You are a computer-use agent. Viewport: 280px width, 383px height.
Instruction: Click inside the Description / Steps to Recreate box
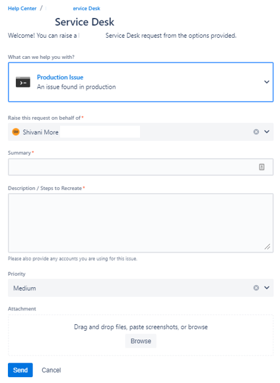pyautogui.click(x=141, y=223)
